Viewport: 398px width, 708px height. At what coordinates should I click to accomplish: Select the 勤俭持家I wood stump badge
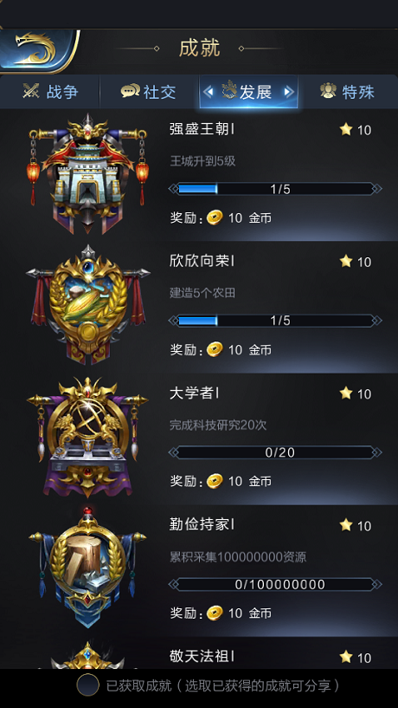pyautogui.click(x=88, y=568)
